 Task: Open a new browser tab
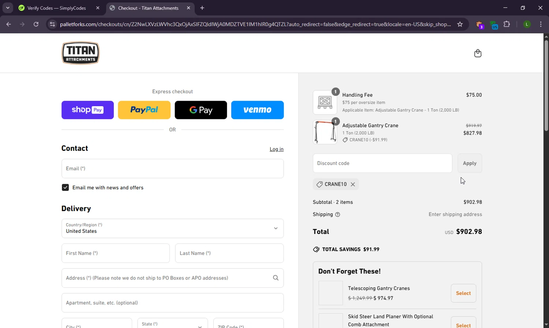pyautogui.click(x=202, y=8)
